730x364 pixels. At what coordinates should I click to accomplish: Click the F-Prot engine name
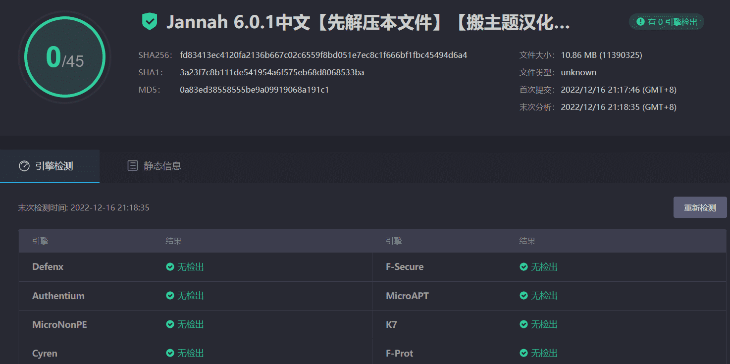[399, 353]
